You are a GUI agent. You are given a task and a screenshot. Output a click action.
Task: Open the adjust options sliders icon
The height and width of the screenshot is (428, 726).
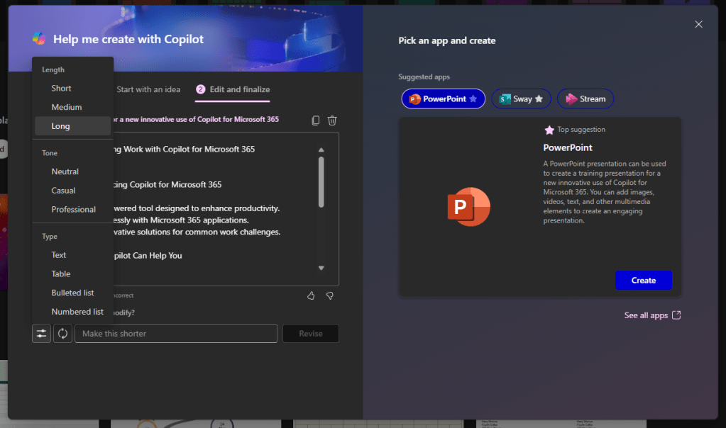pyautogui.click(x=41, y=334)
